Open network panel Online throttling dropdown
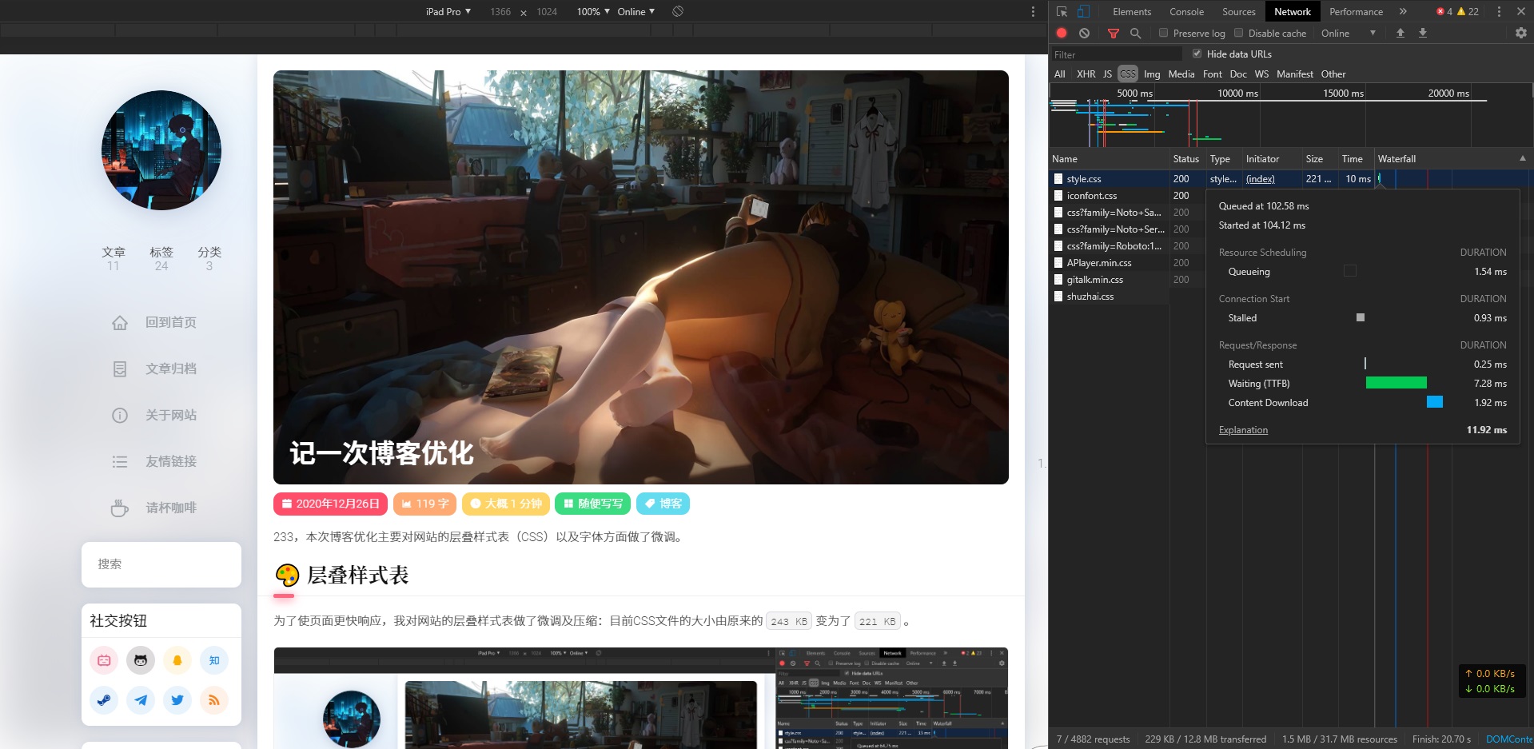 (x=1348, y=33)
